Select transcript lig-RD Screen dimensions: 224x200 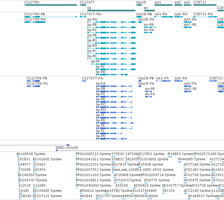(x=112, y=75)
